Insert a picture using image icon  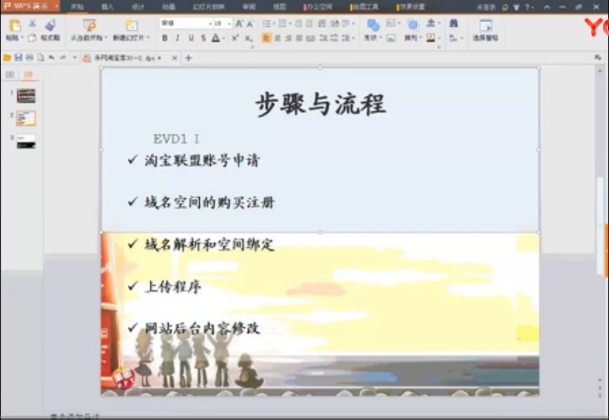[x=391, y=38]
